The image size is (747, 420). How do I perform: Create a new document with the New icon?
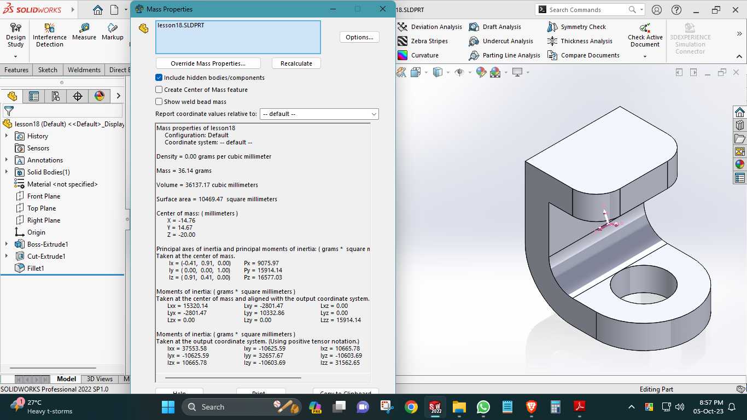coord(114,10)
